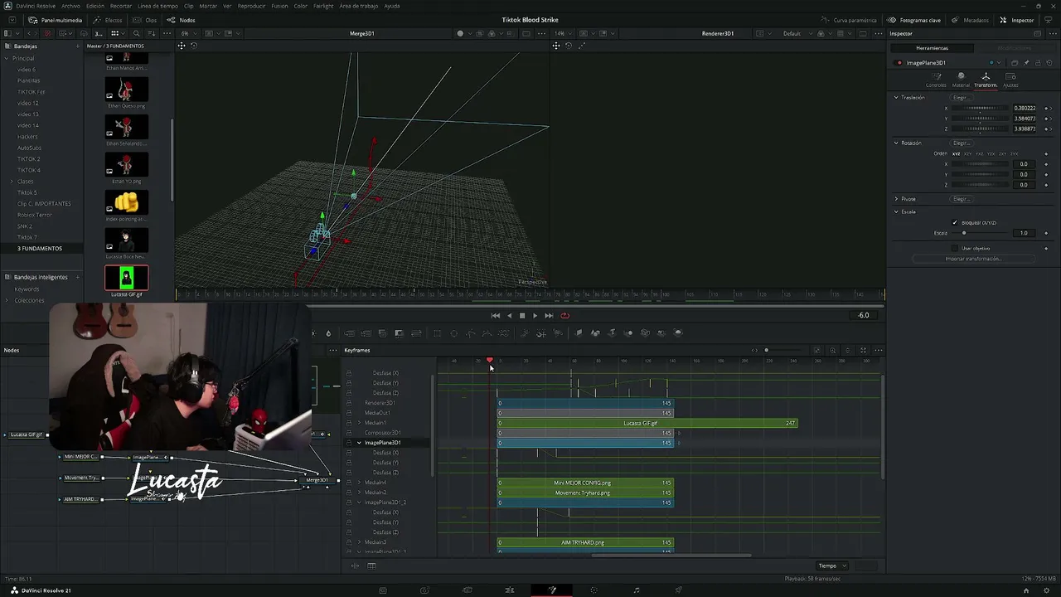The image size is (1061, 597).
Task: Collapse ImagePlane3D1 in Keyframes list
Action: pos(359,443)
